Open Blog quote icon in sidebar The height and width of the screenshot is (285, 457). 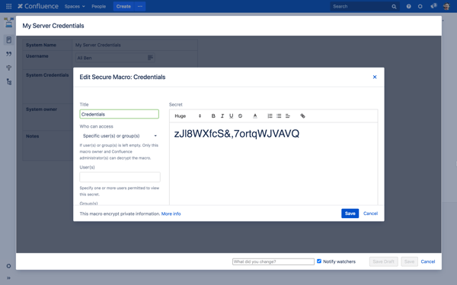coord(8,54)
